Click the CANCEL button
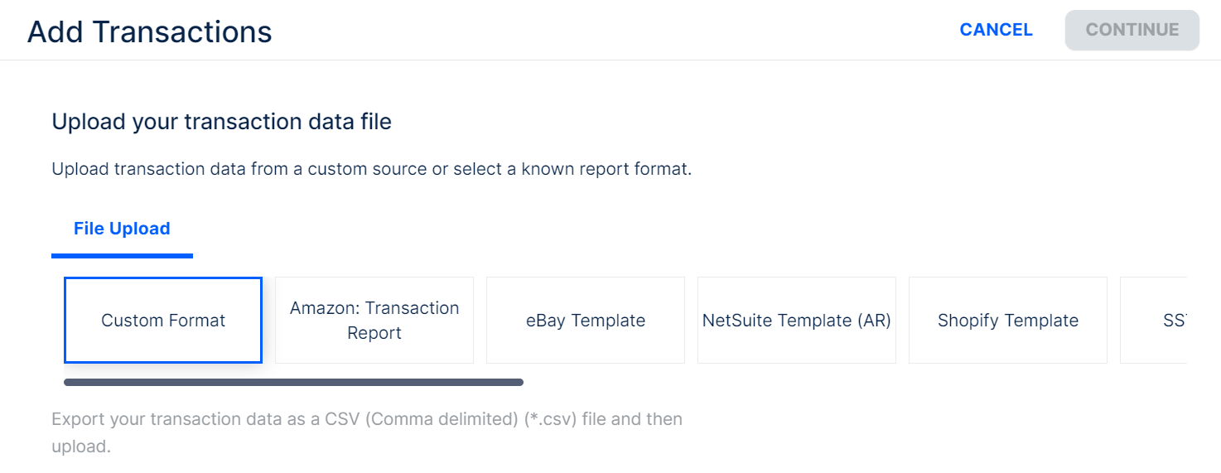Image resolution: width=1221 pixels, height=473 pixels. [x=996, y=30]
